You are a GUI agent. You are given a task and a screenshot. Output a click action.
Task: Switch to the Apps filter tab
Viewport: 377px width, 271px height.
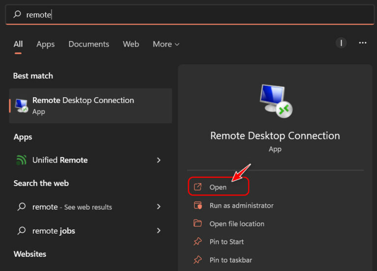[46, 44]
